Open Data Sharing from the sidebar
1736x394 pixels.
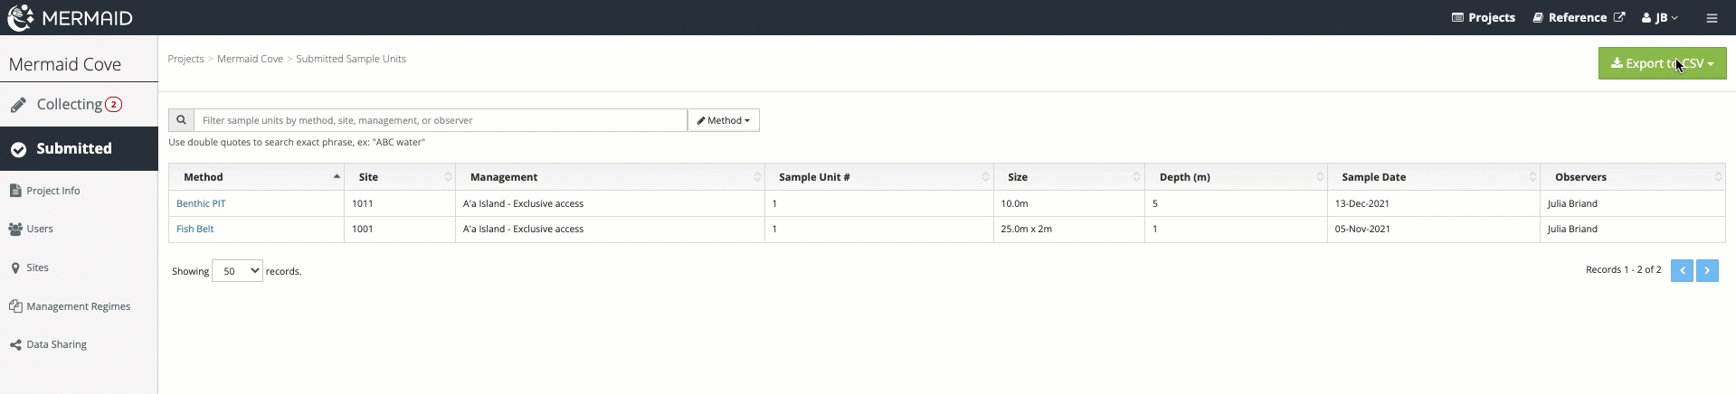[x=48, y=344]
